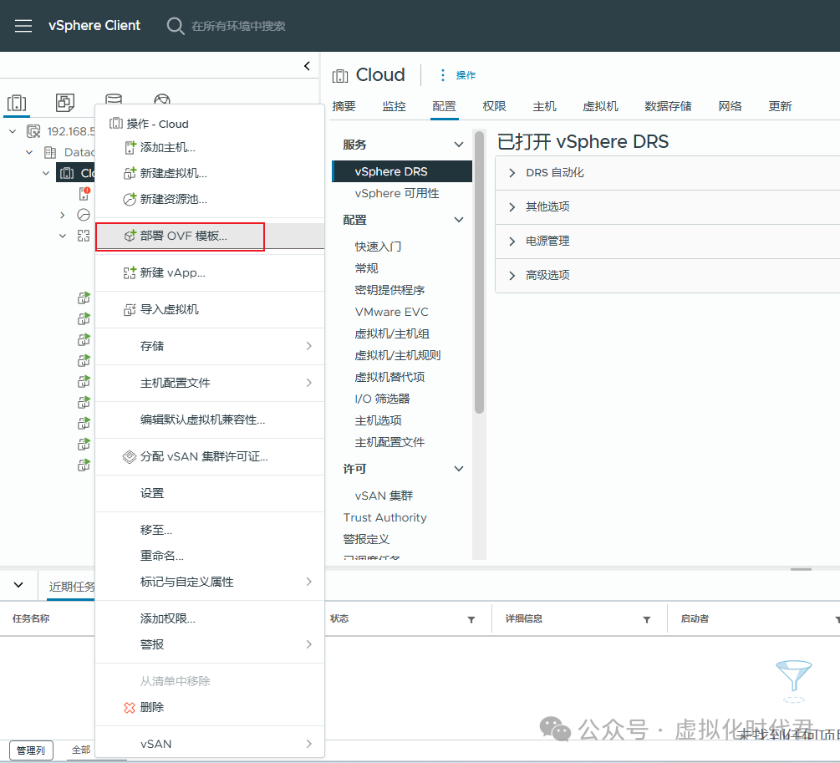Viewport: 840px width, 763px height.
Task: Click Edit Default VM Compatibility (编辑默认虚拟机兼容性)
Action: click(x=210, y=420)
